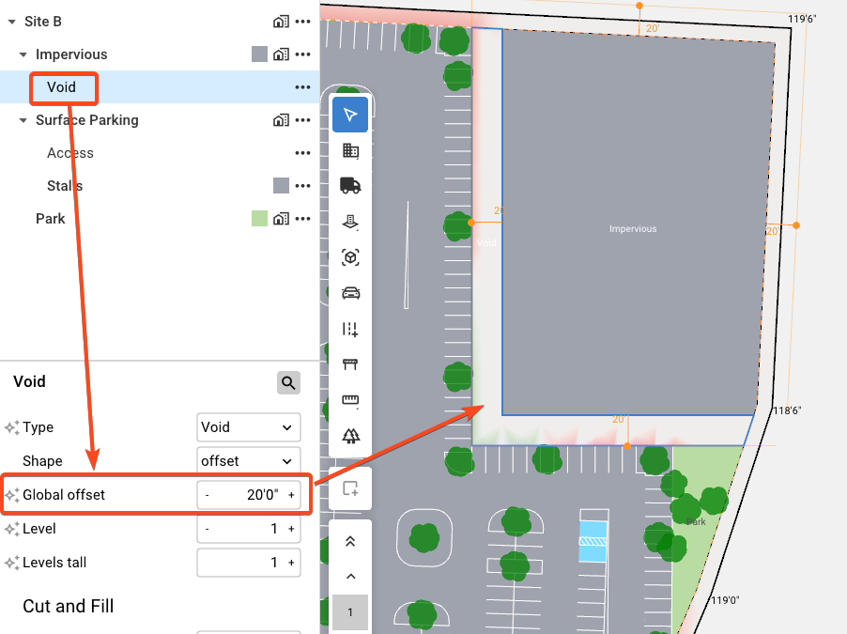Viewport: 847px width, 634px height.
Task: Select the truck tool in the toolbar
Action: [350, 186]
